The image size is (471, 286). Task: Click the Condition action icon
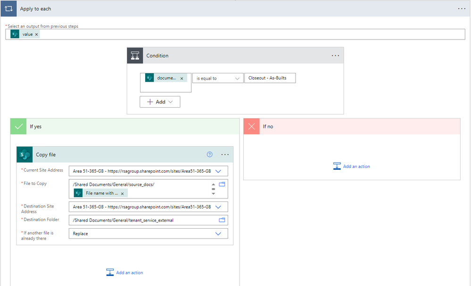[135, 56]
